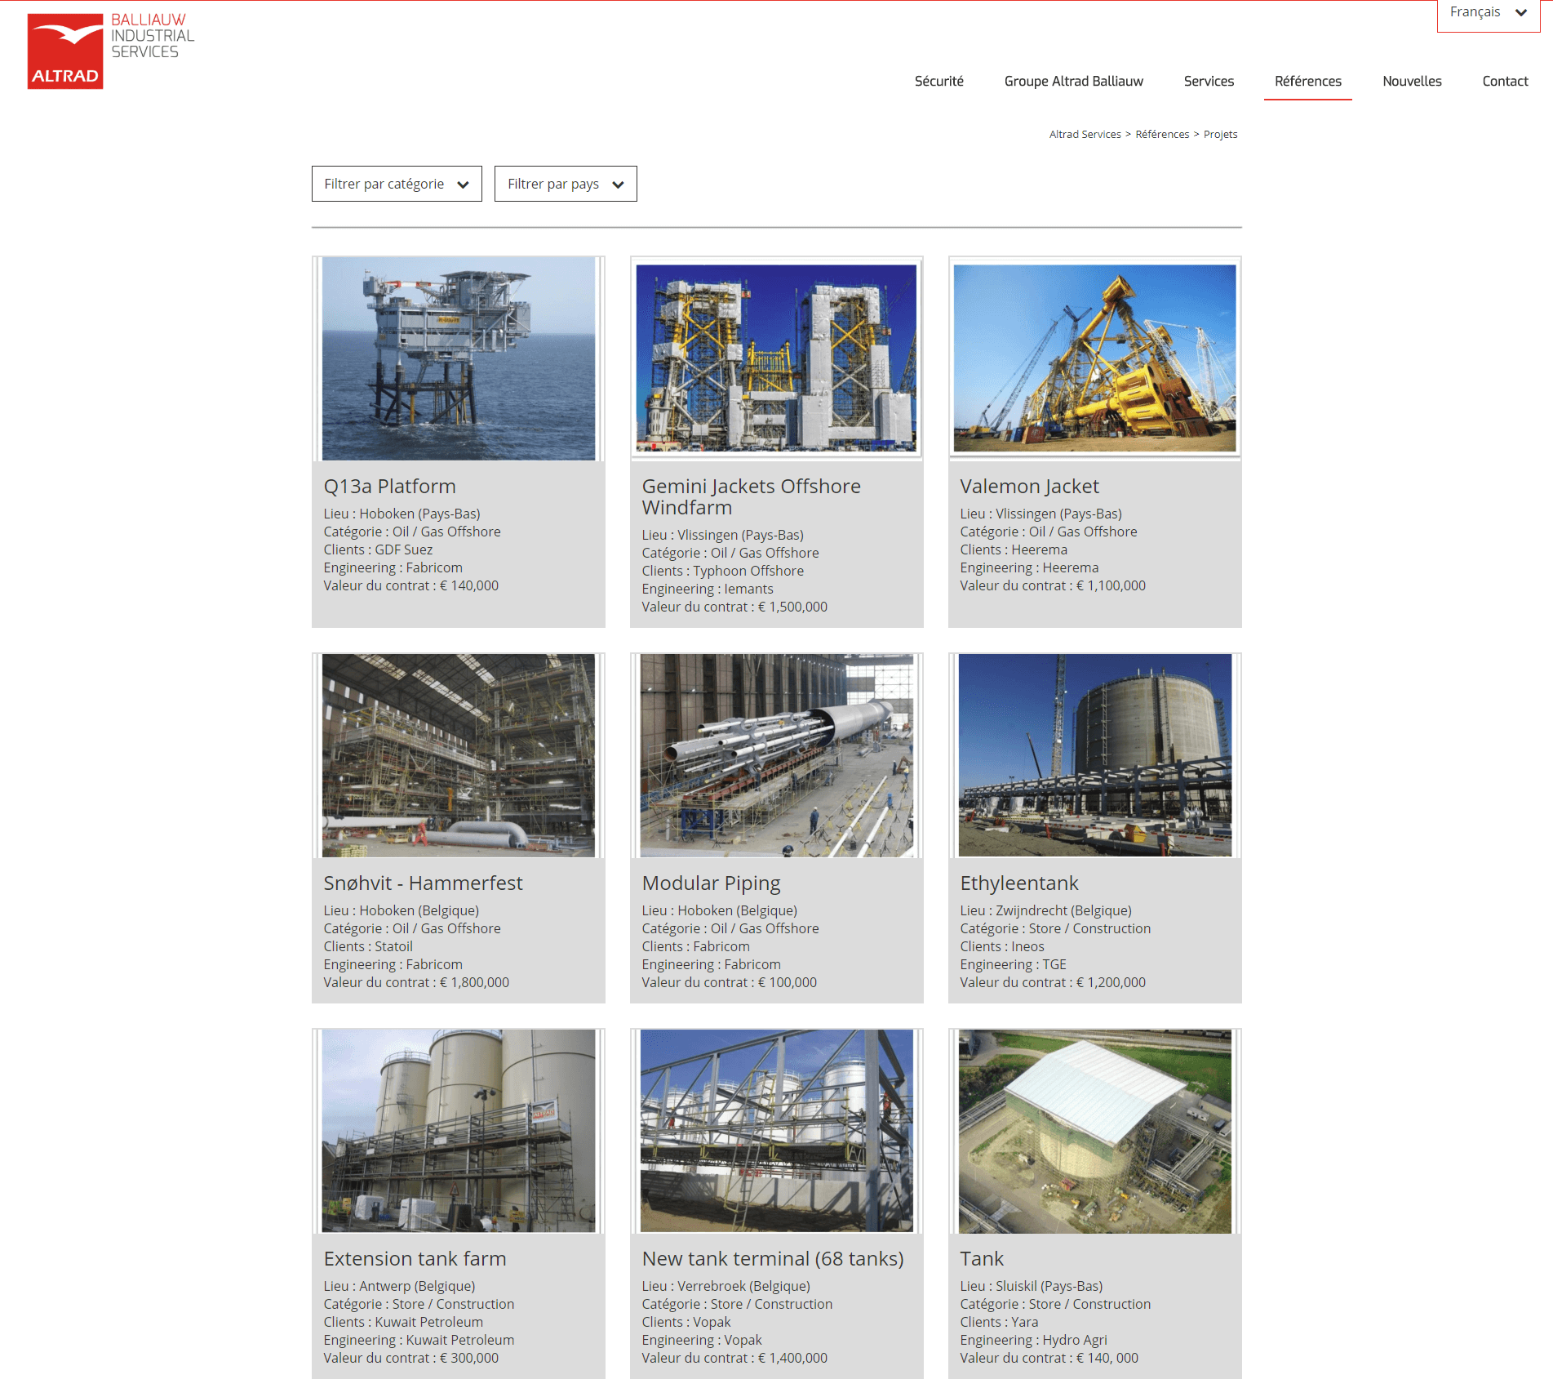
Task: Expand the Filtrer par catégorie dropdown
Action: pyautogui.click(x=397, y=184)
